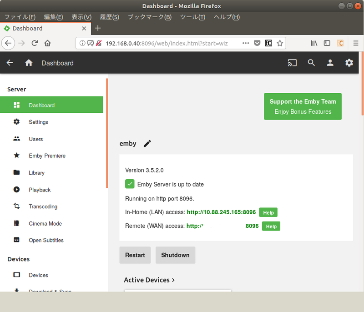Toggle Firefox sidebars icon
The height and width of the screenshot is (312, 364).
(x=327, y=43)
